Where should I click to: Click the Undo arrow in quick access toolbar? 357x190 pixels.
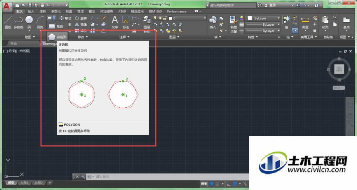49,5
